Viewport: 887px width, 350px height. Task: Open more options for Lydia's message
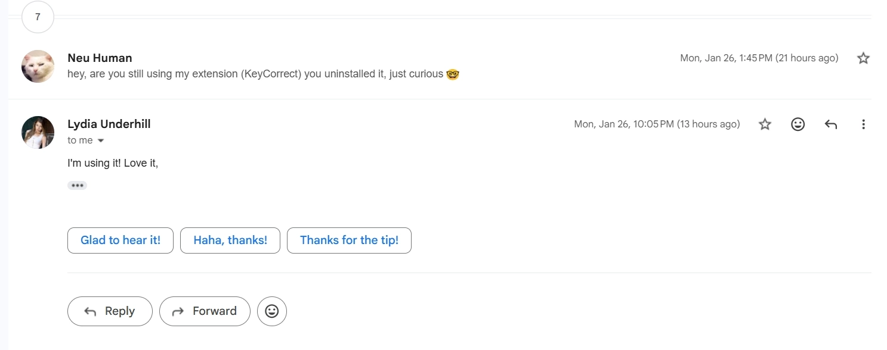coord(863,124)
